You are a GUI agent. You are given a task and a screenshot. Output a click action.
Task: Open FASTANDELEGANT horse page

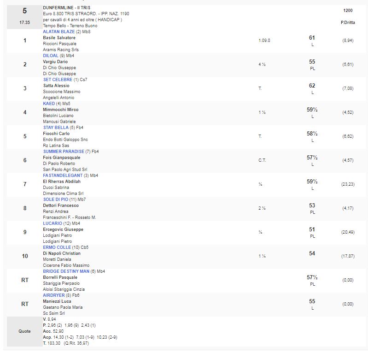(x=63, y=176)
